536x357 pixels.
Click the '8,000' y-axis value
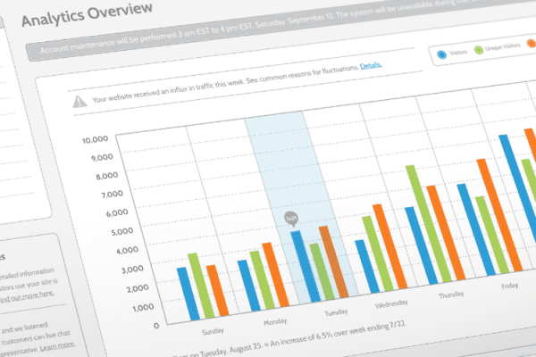pos(106,176)
